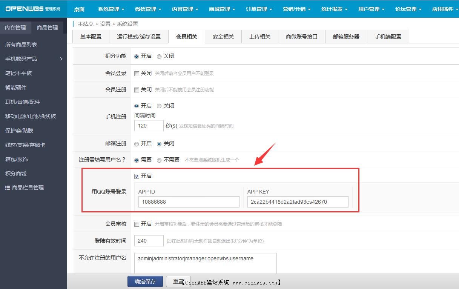Viewport: 459px width, 289px height.
Task: Switch to the 手机端配置 tab
Action: pyautogui.click(x=388, y=36)
